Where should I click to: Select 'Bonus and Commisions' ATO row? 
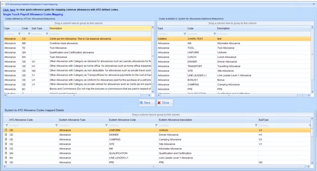pos(77,89)
